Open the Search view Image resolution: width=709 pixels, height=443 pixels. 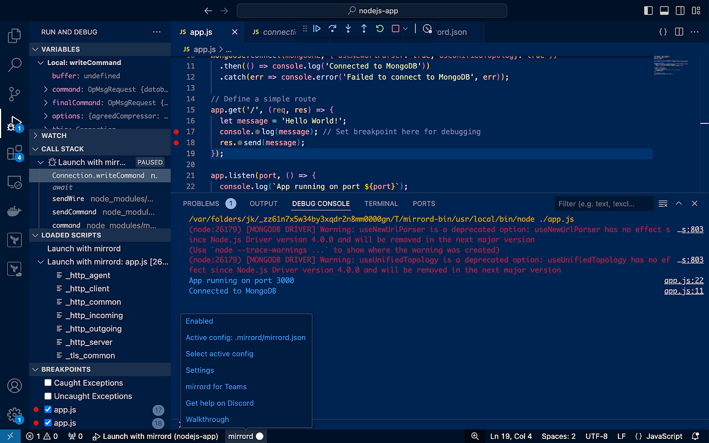(14, 65)
